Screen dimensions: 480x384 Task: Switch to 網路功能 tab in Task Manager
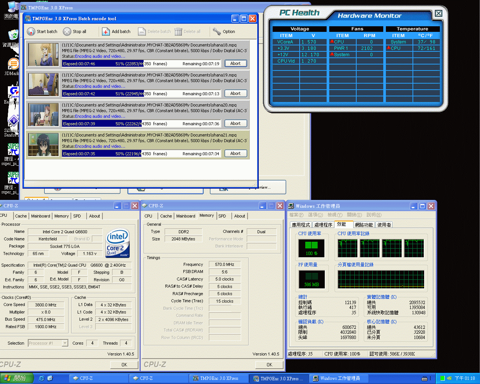click(x=364, y=225)
